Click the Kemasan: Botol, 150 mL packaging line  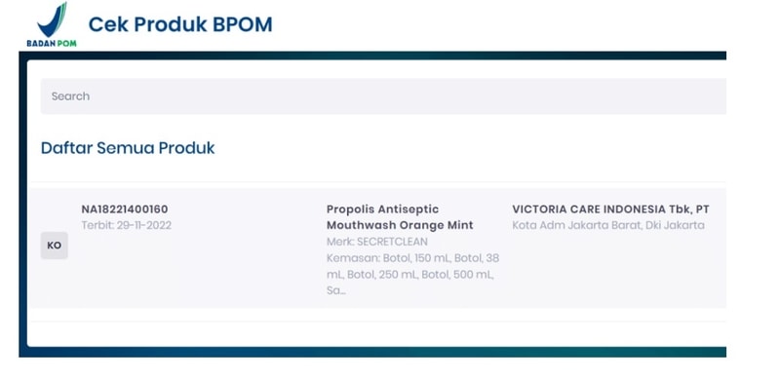click(x=412, y=258)
